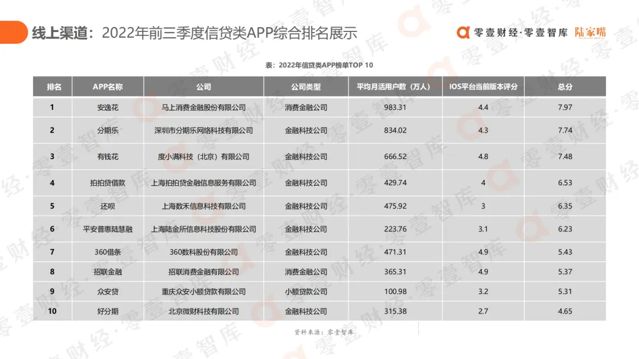Click iOS rating 4.9 in 360借条 row

click(x=483, y=252)
